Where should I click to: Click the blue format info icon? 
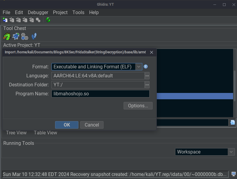pyautogui.click(x=146, y=67)
